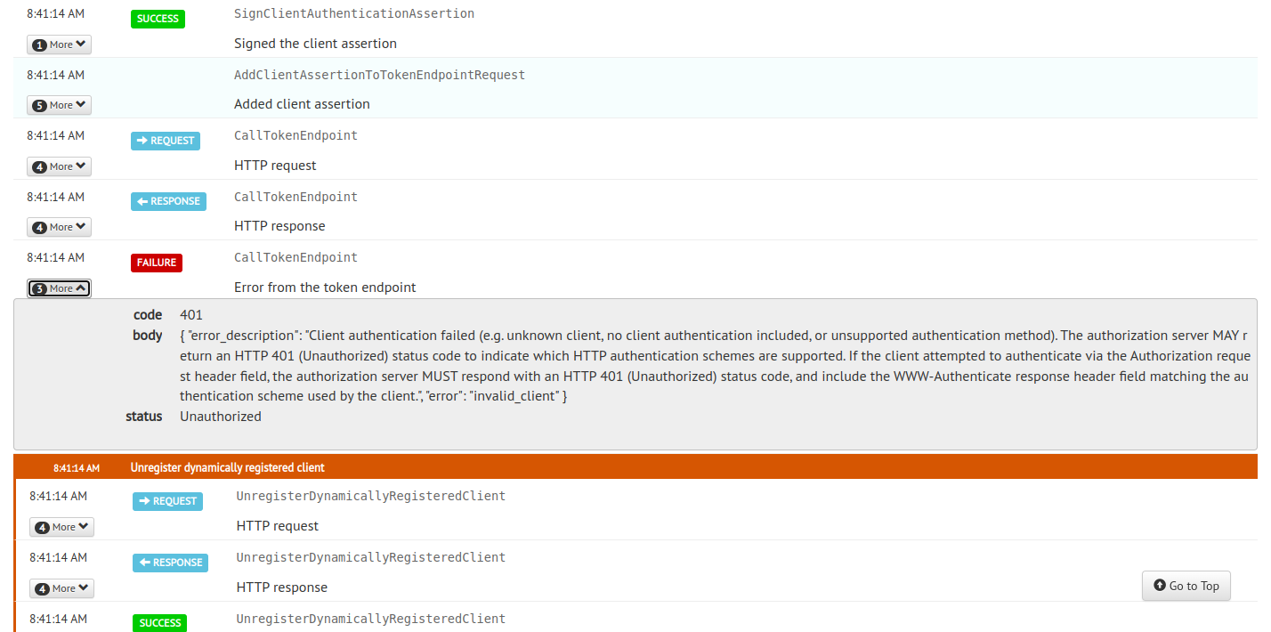
Task: Collapse the expanded 3 More error details
Action: (59, 288)
